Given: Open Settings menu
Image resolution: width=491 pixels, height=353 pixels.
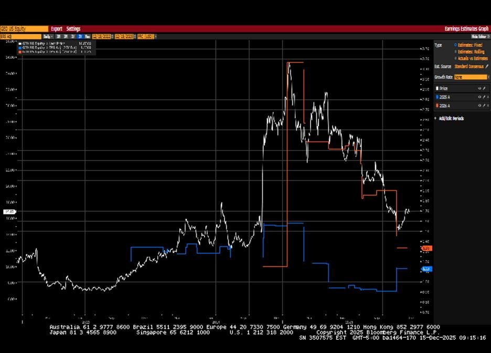Looking at the screenshot, I should (73, 29).
